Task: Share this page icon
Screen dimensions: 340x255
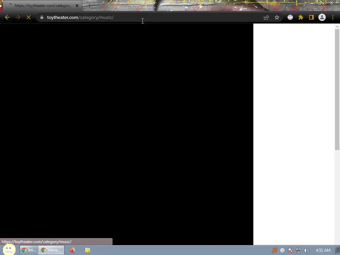Action: (x=266, y=17)
